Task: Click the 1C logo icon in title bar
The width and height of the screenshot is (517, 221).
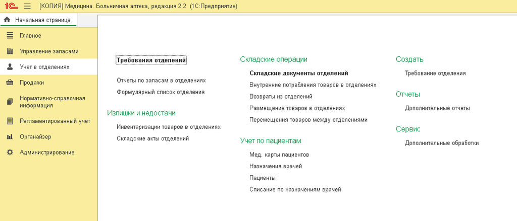Action: click(10, 6)
